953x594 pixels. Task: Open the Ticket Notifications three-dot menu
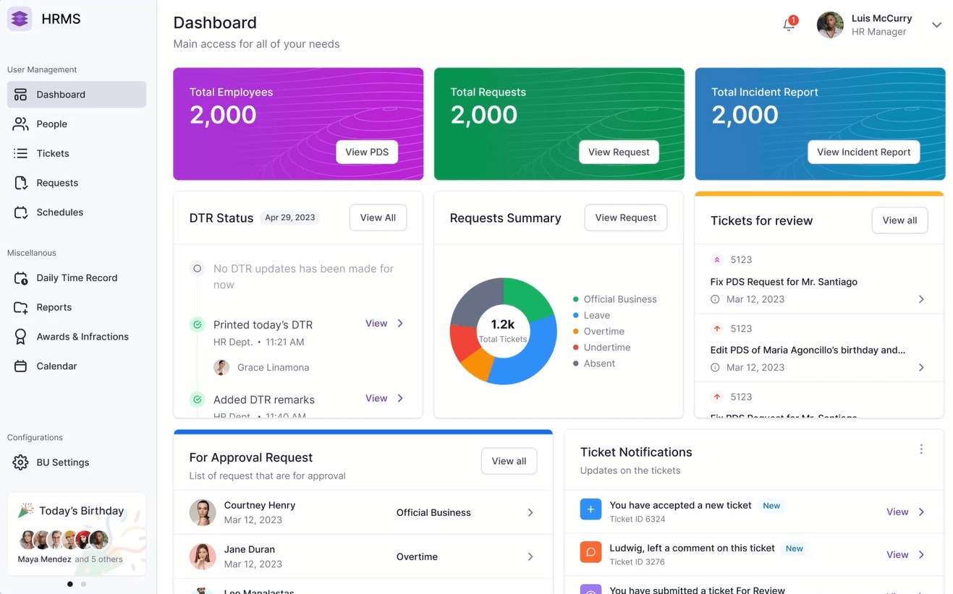[x=921, y=449]
